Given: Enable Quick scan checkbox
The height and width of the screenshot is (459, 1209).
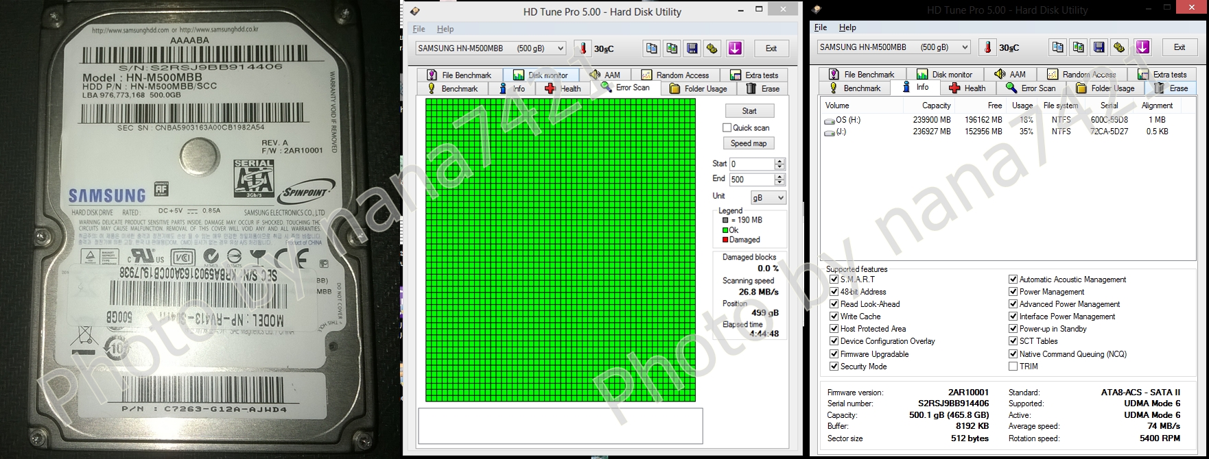Looking at the screenshot, I should (727, 127).
